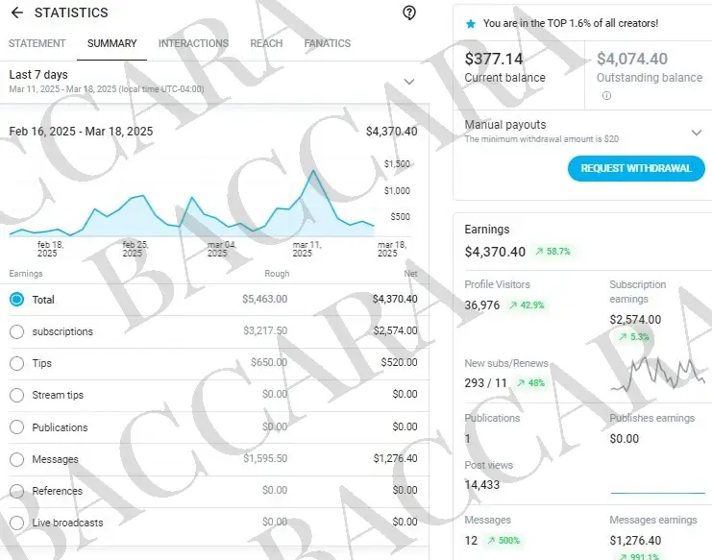712x560 pixels.
Task: Select the Total earnings radio button
Action: (16, 300)
